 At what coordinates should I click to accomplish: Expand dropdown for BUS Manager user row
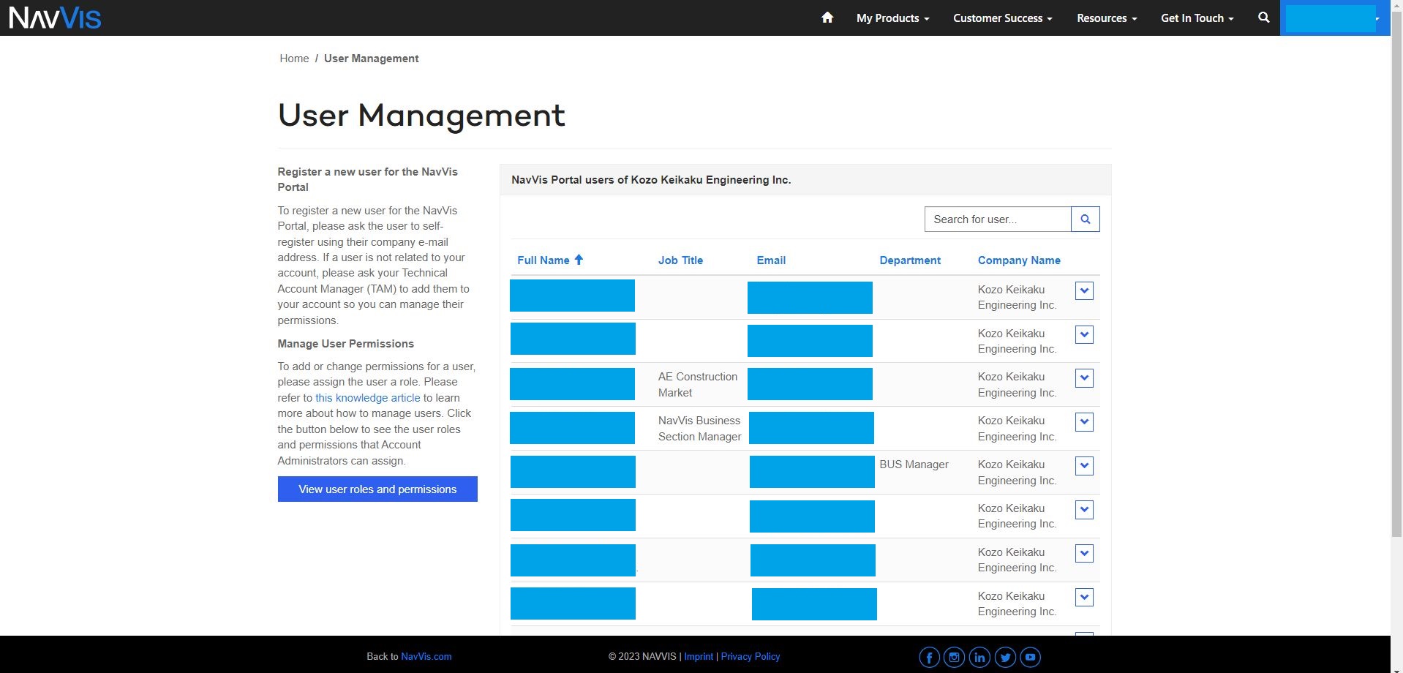coord(1084,465)
